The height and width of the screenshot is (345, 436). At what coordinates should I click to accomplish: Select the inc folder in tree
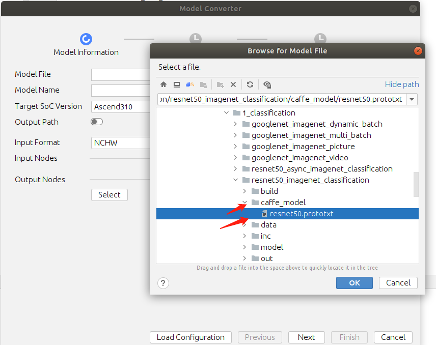tap(287, 236)
